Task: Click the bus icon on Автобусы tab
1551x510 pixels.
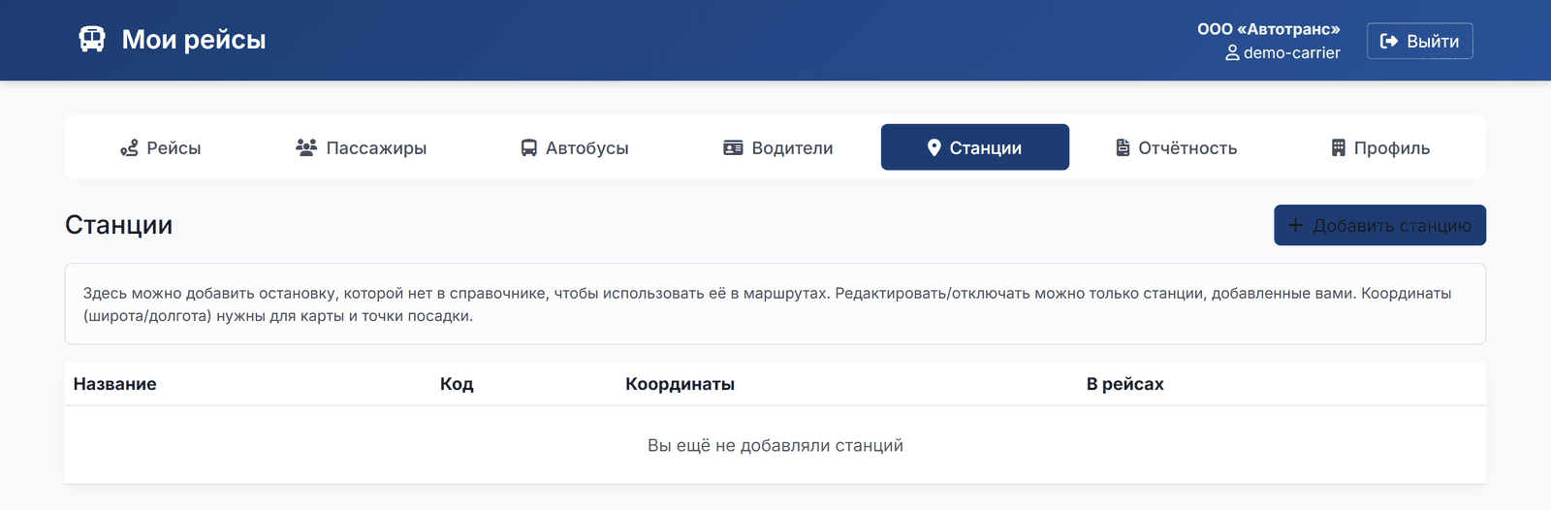Action: (529, 148)
